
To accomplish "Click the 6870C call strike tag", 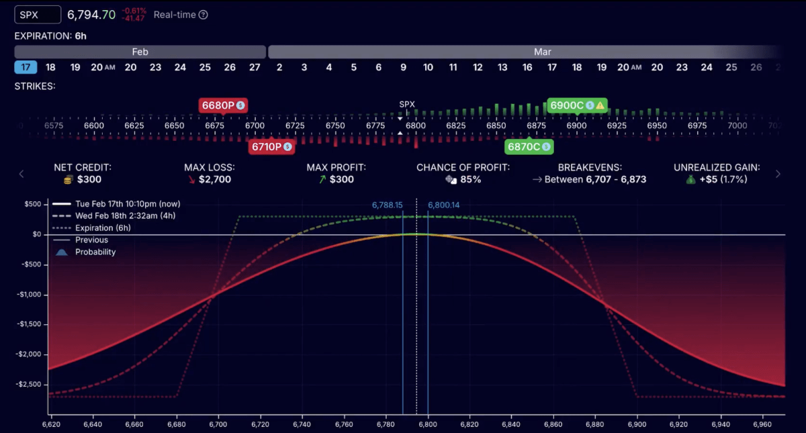I will 528,146.
